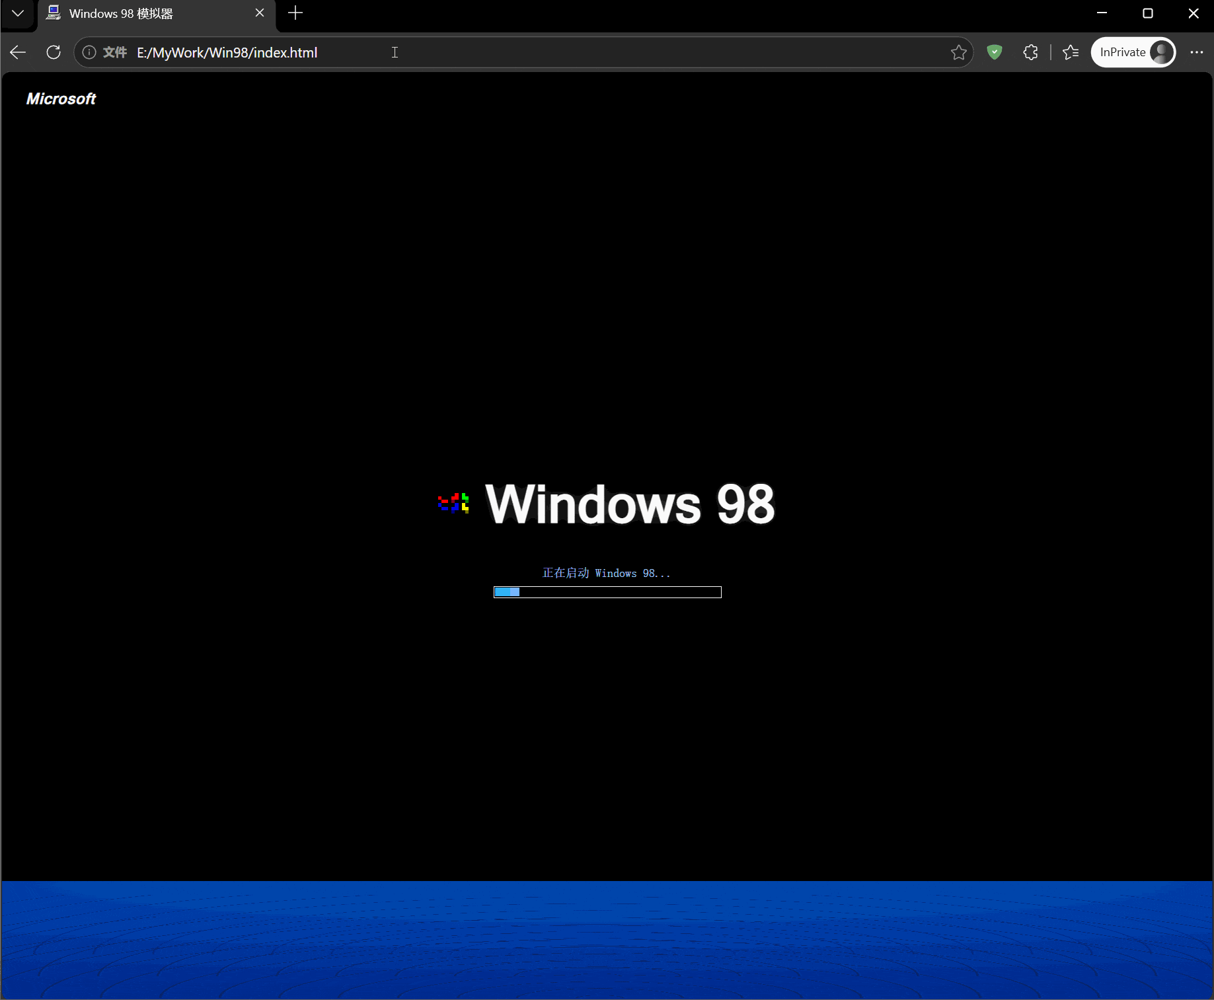
Task: Click the large Windows 98 title text
Action: click(630, 504)
